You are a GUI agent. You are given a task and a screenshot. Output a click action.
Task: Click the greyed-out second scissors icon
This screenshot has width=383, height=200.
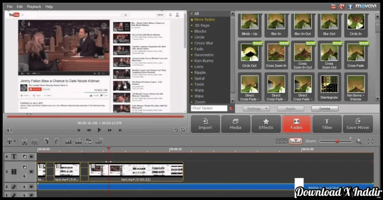[35, 141]
